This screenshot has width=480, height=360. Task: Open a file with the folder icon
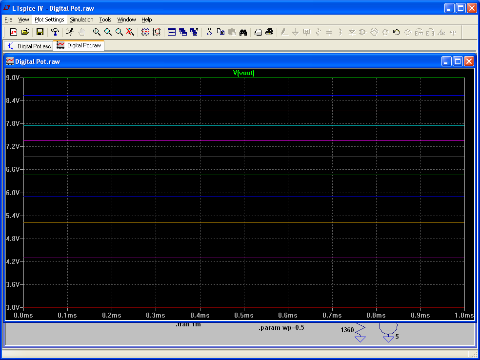coord(25,32)
